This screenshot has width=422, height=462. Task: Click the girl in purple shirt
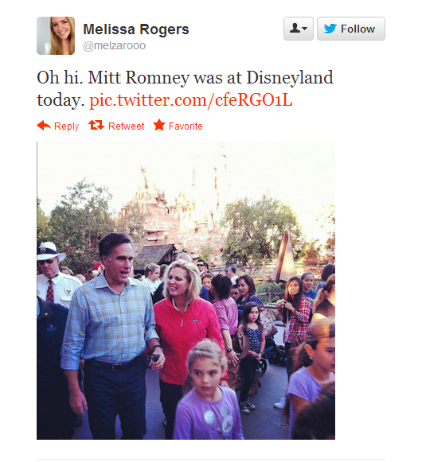[208, 390]
